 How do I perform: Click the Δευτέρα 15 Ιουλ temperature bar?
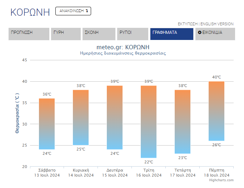tap(115, 117)
